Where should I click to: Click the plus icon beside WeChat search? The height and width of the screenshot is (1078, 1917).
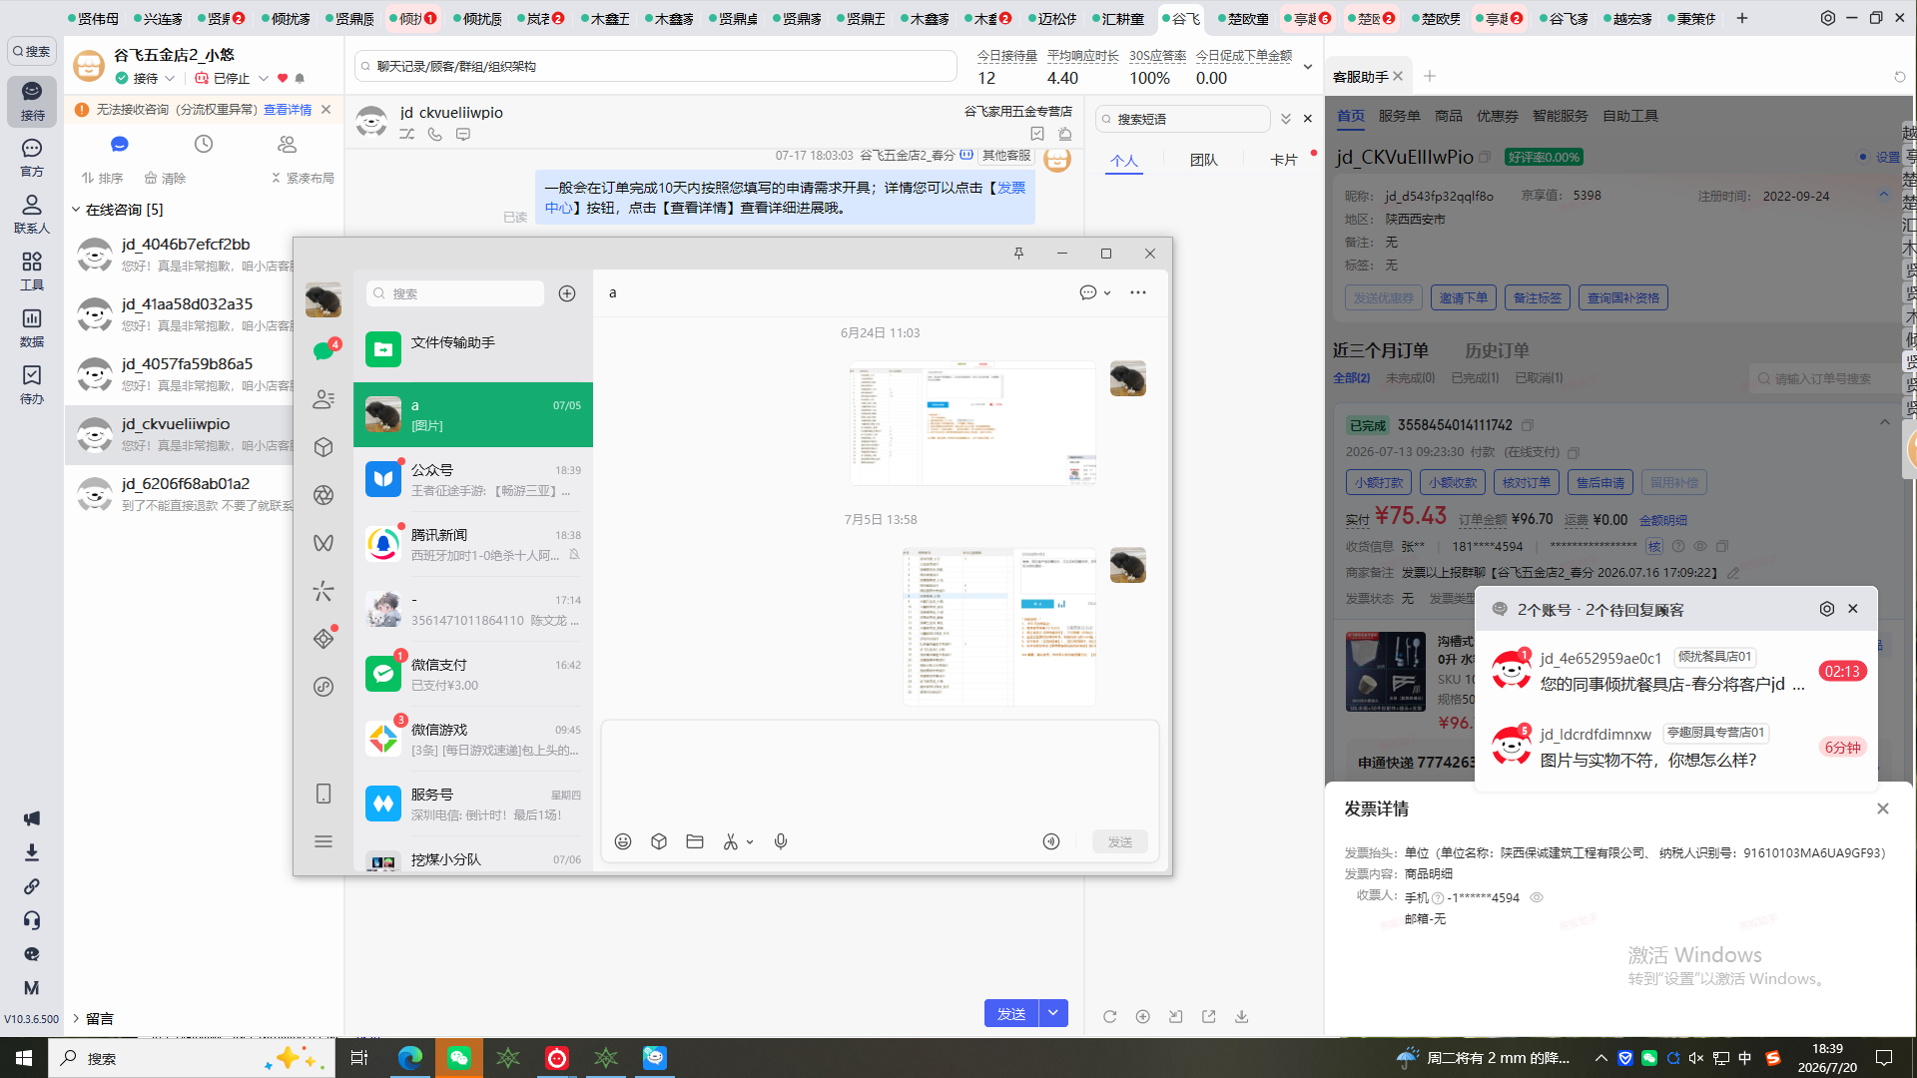click(567, 293)
